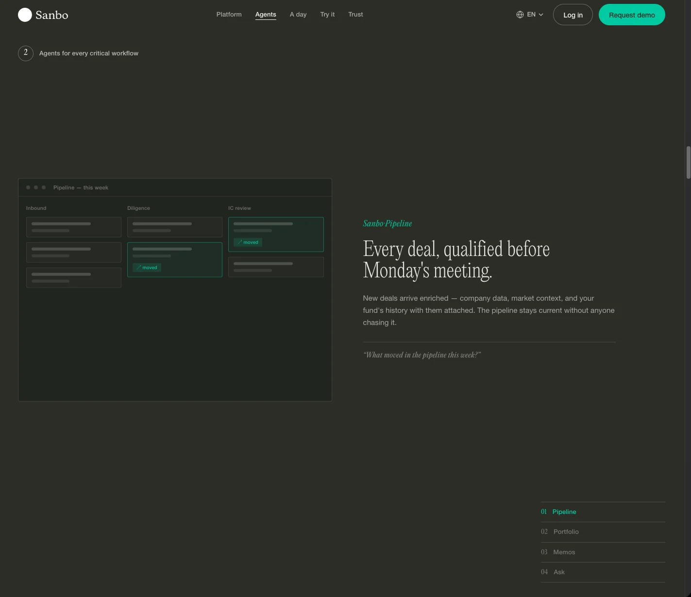Click the 'Every deal, qualified before Monday's meeting' heading
The height and width of the screenshot is (597, 691).
(x=456, y=260)
